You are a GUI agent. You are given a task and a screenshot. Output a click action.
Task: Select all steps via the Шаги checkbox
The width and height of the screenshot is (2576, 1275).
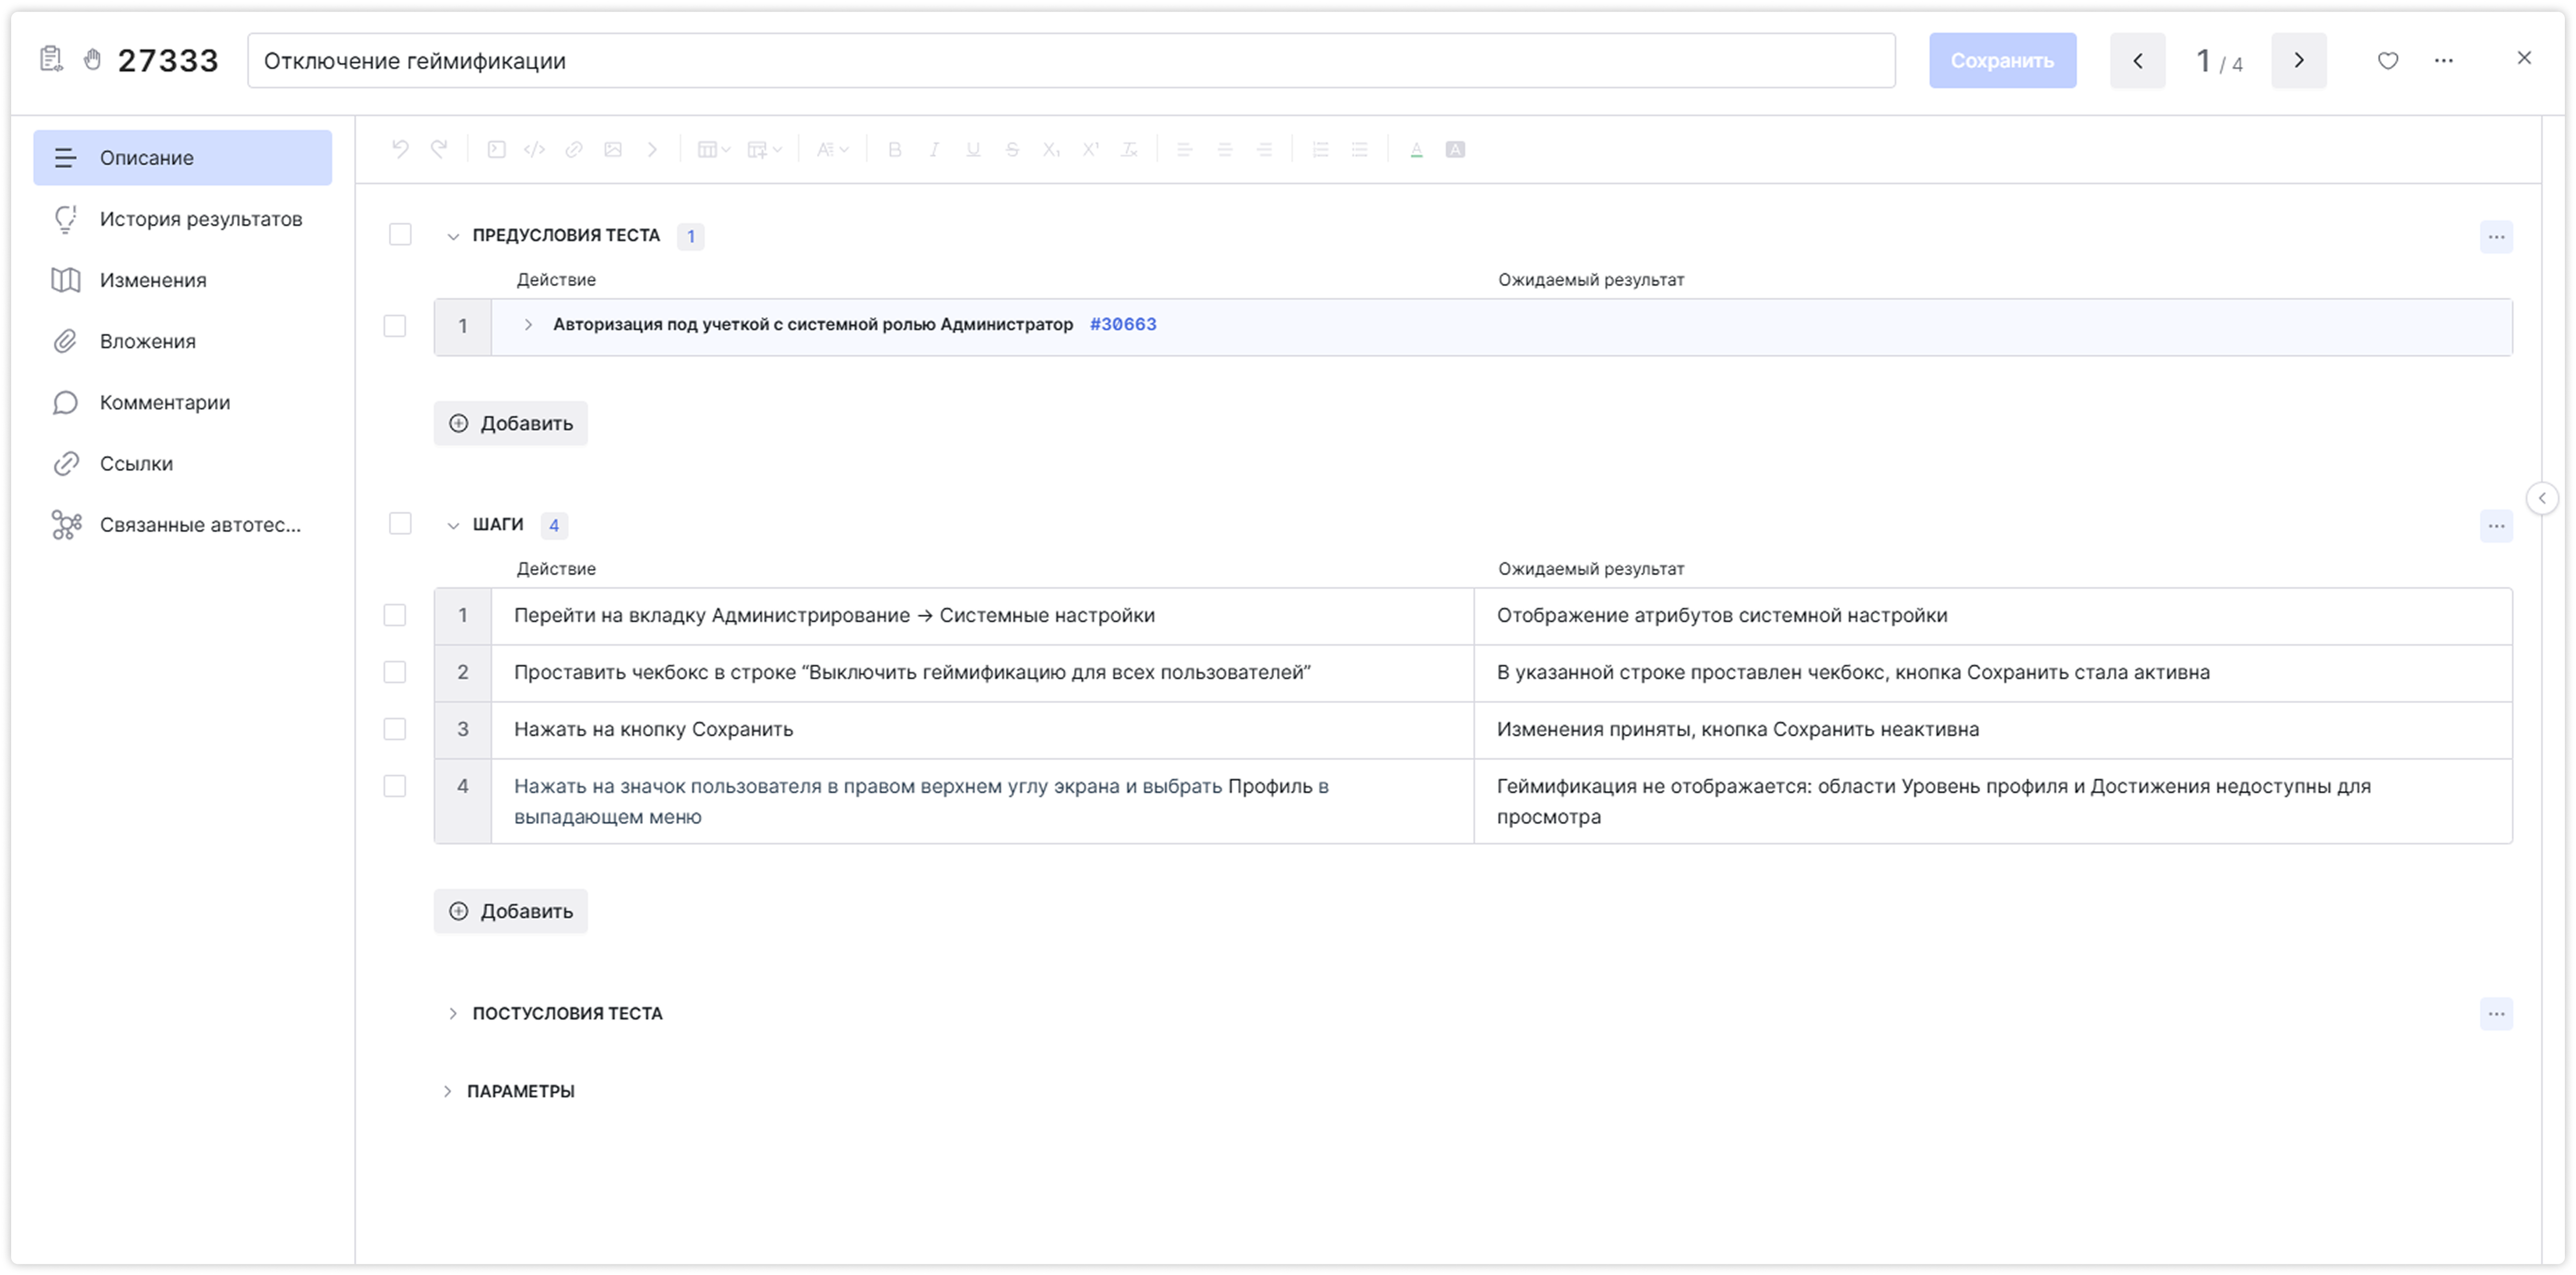400,524
